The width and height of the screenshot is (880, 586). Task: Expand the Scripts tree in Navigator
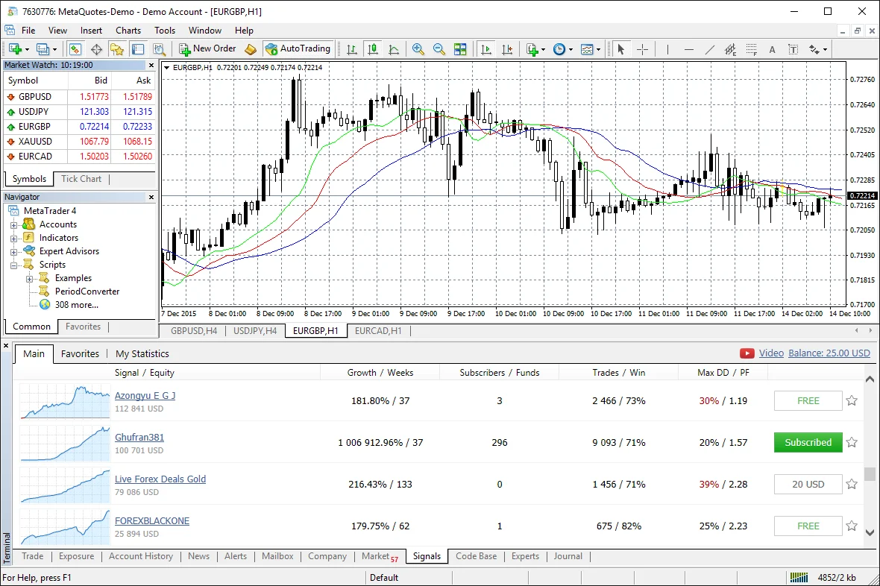pos(15,264)
